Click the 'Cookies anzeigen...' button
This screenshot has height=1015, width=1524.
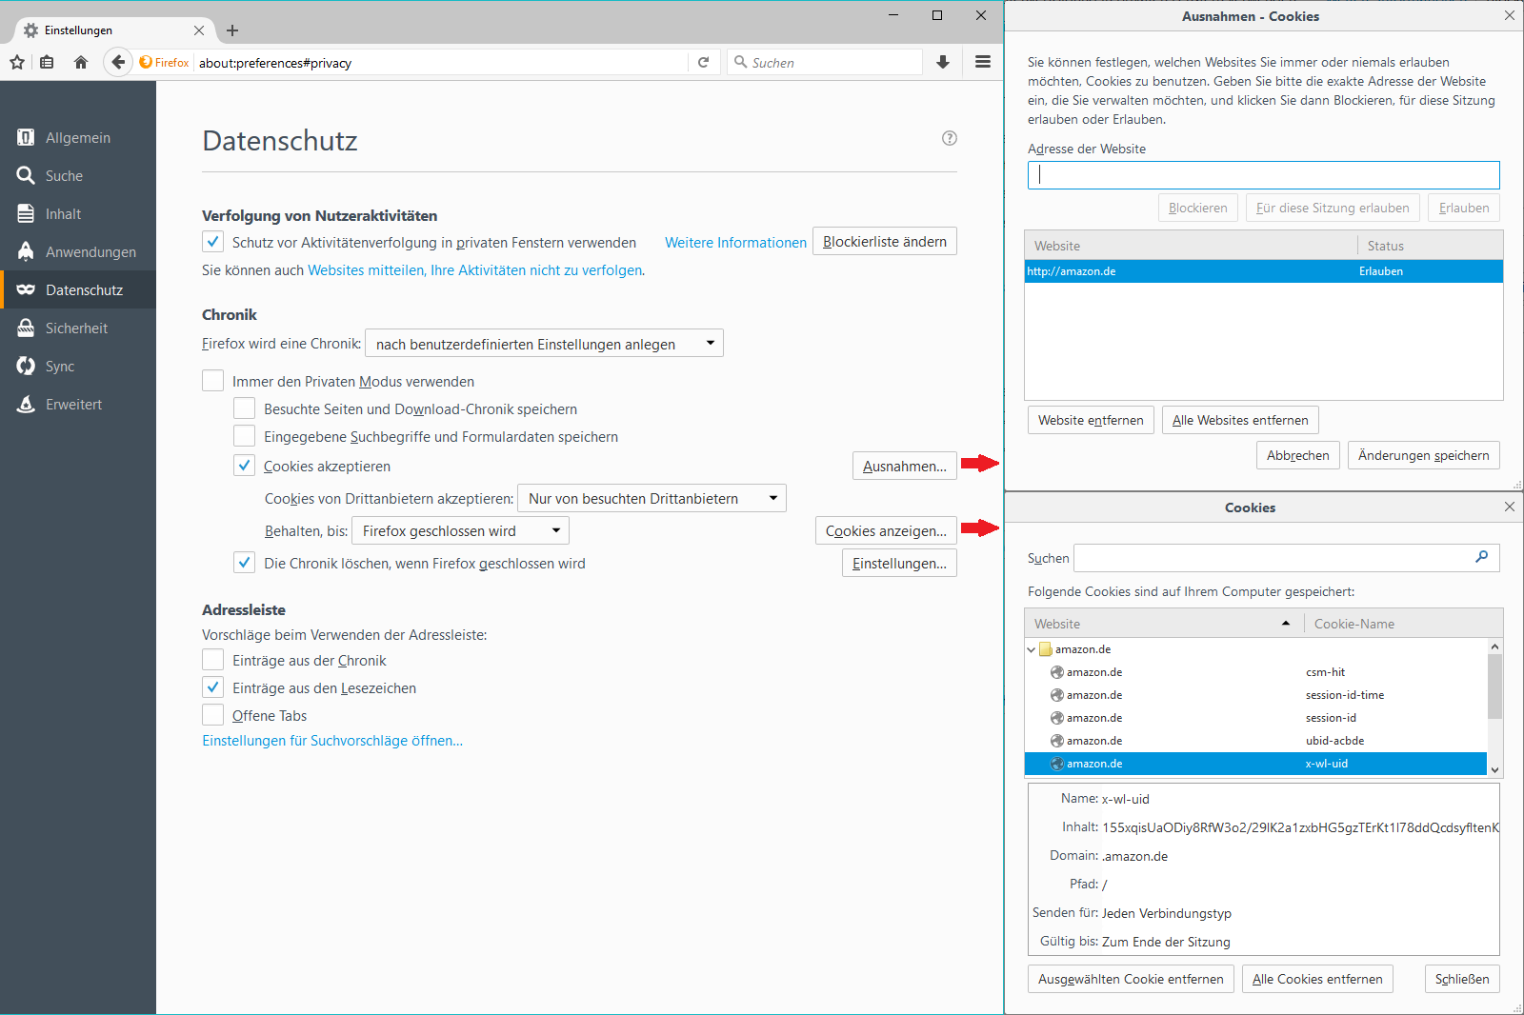pyautogui.click(x=886, y=531)
